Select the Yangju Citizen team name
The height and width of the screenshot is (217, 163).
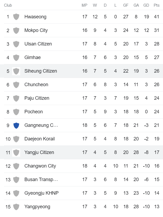[x=40, y=152]
